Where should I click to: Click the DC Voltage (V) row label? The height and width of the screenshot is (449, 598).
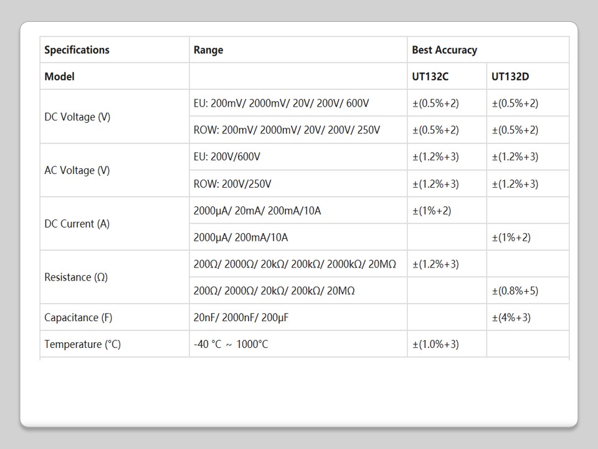click(x=77, y=117)
